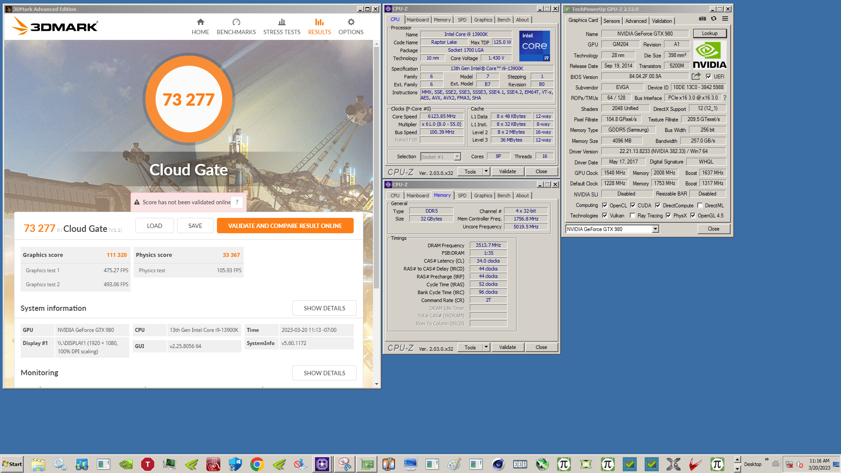Open Validation tab in GPU-Z
The width and height of the screenshot is (841, 473).
662,21
